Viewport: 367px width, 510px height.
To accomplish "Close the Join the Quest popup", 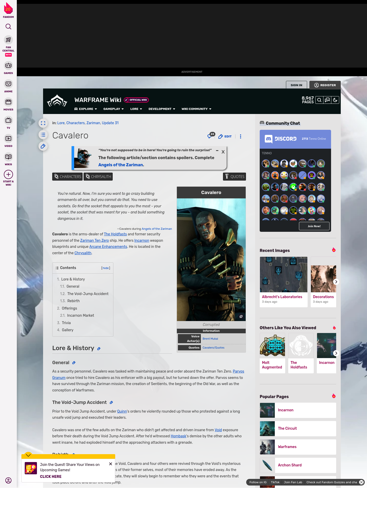I will (111, 464).
